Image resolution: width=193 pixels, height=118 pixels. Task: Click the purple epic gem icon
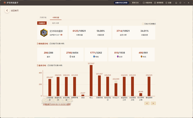click(x=118, y=56)
